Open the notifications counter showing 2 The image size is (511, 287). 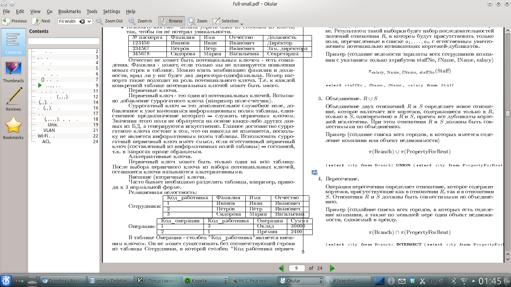click(x=391, y=281)
